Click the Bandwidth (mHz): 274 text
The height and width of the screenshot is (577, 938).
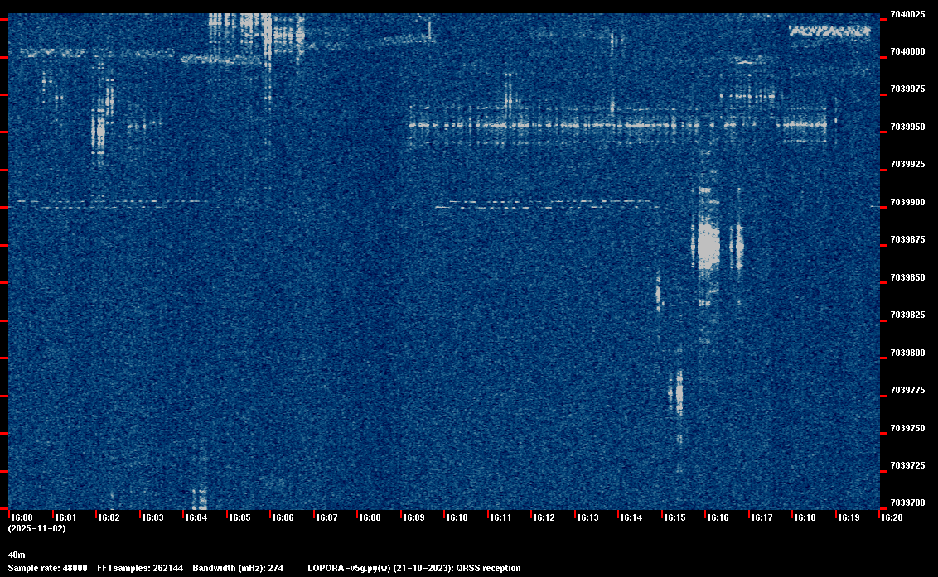point(238,568)
